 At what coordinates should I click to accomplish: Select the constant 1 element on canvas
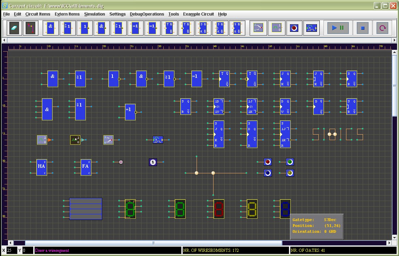[x=153, y=162]
